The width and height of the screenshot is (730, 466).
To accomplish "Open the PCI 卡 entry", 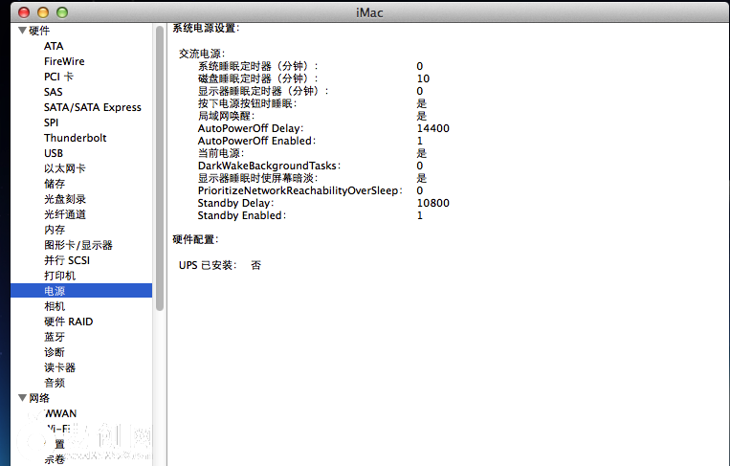I will (58, 77).
